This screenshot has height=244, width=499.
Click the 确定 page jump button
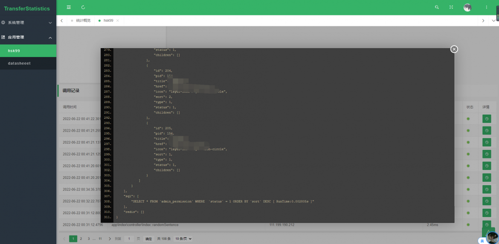[x=148, y=238]
